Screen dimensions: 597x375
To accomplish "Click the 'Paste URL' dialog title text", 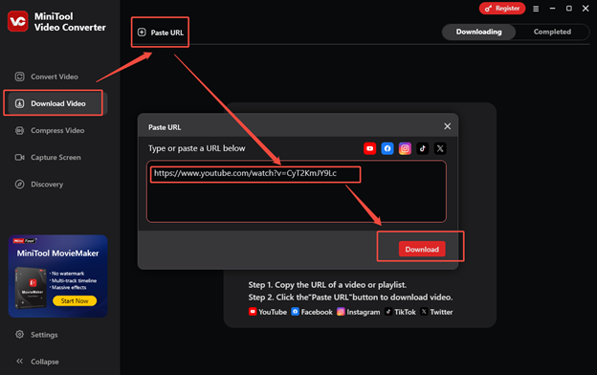I will (x=165, y=127).
